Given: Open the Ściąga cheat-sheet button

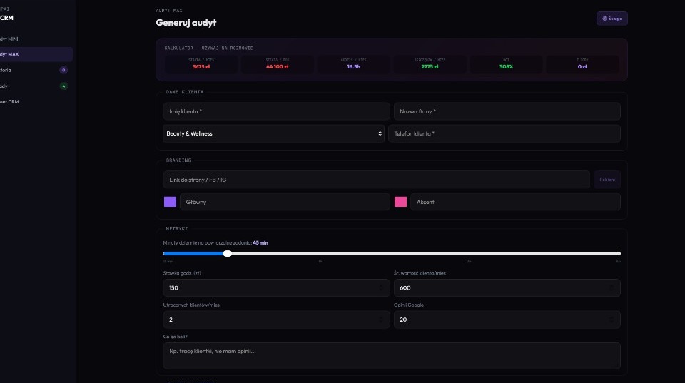Looking at the screenshot, I should (612, 19).
